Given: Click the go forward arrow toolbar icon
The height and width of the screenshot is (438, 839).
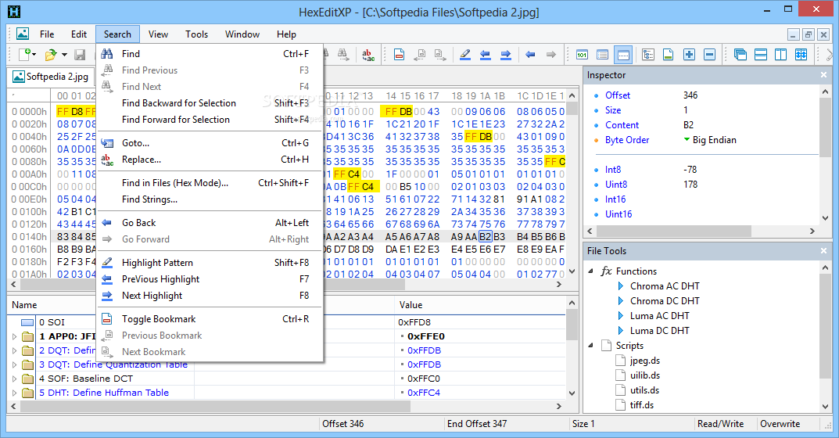Looking at the screenshot, I should [x=550, y=55].
